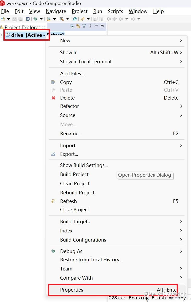Expand the Build Configurations submenu

pyautogui.click(x=83, y=240)
